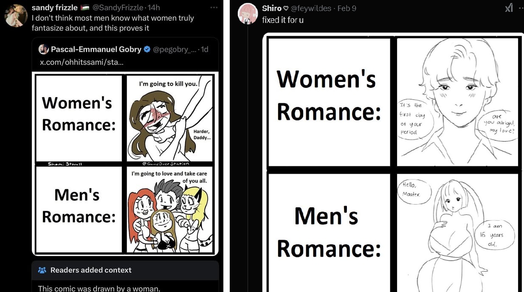Click the Readers added context heading
This screenshot has width=524, height=292.
pyautogui.click(x=91, y=270)
